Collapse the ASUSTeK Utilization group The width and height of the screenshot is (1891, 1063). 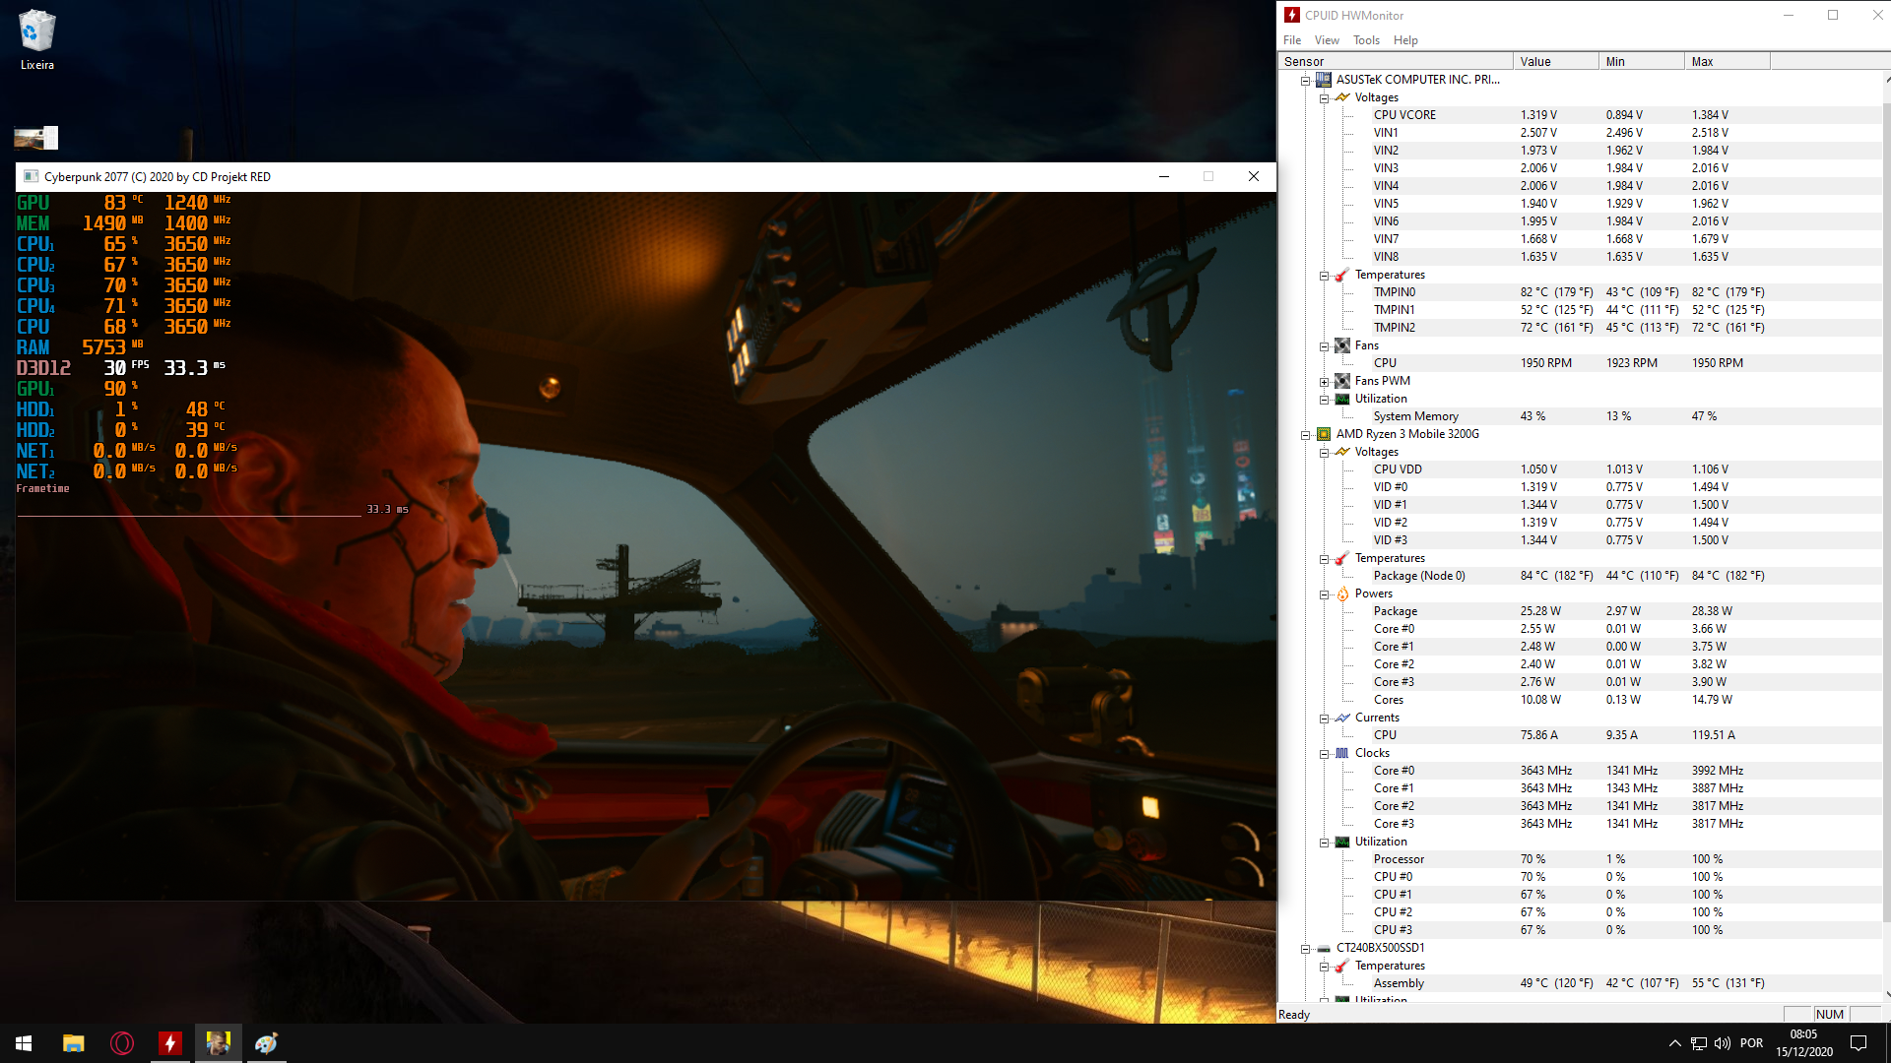[x=1324, y=399]
